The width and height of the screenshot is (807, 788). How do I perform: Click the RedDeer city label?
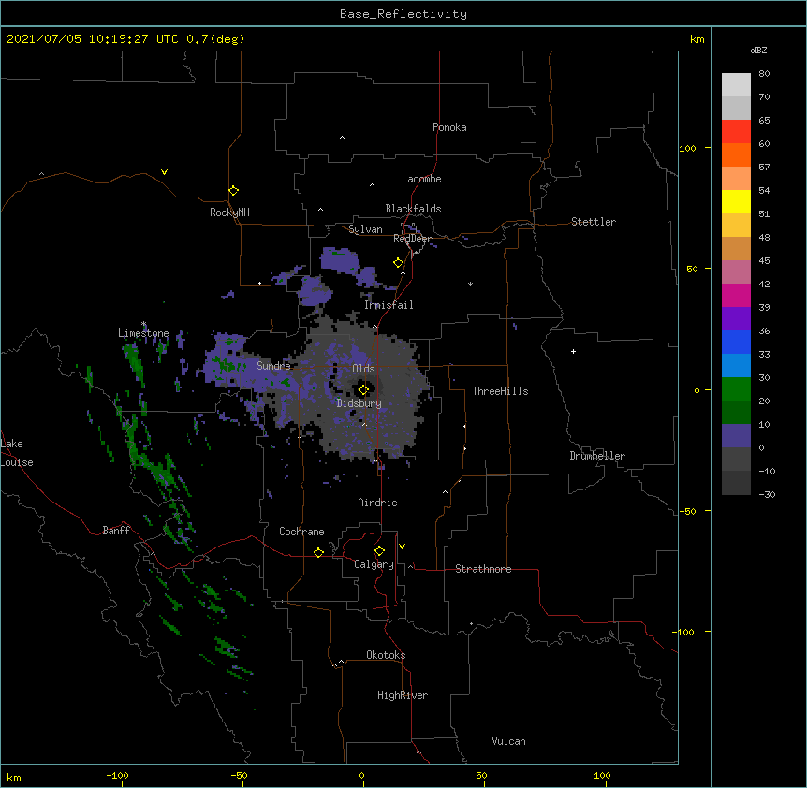412,239
